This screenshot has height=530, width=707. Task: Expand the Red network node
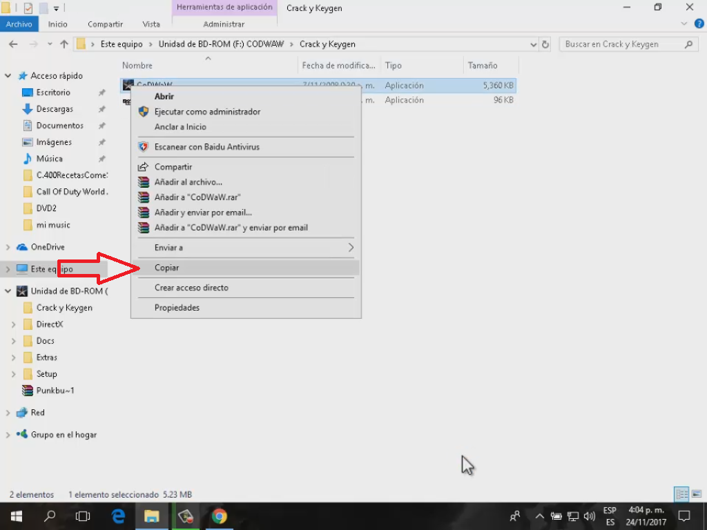point(8,413)
